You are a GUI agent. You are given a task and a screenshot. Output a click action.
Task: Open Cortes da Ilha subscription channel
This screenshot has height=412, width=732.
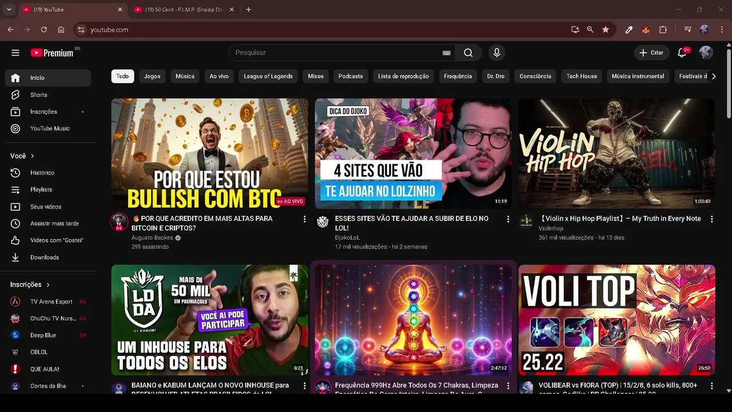tap(48, 386)
